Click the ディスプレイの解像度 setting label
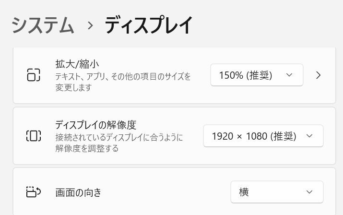Viewport: 343px width, 215px height. 96,125
